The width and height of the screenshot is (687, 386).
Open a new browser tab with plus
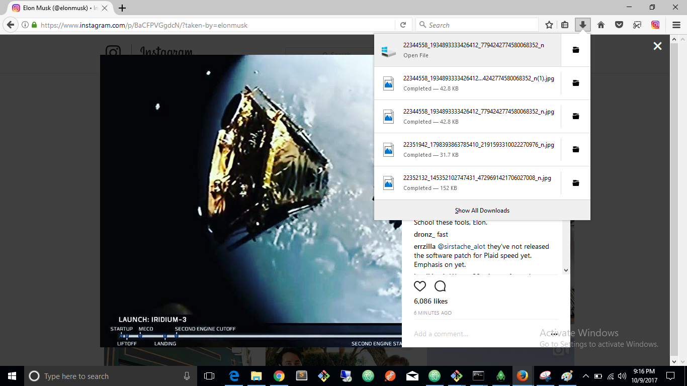[x=122, y=8]
